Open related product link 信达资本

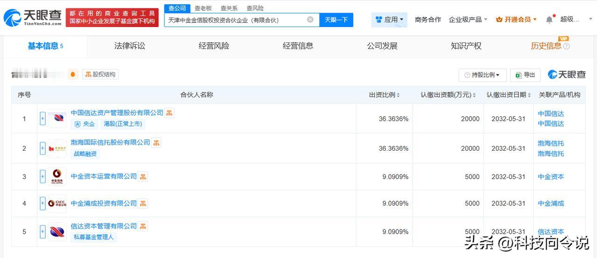551,231
